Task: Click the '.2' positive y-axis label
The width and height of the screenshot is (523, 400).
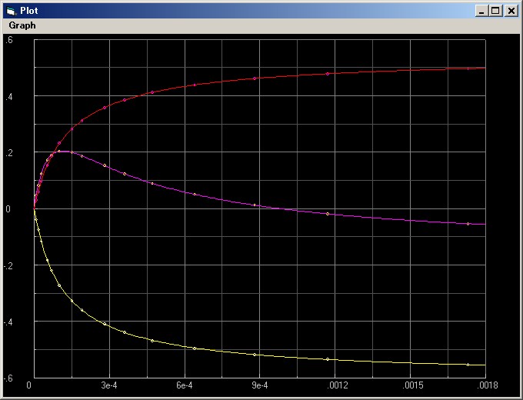Action: 9,153
